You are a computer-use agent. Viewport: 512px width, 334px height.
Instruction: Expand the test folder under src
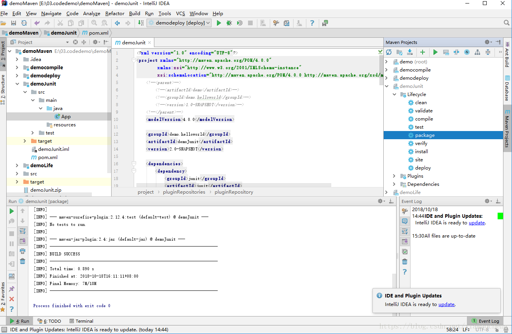coord(33,133)
